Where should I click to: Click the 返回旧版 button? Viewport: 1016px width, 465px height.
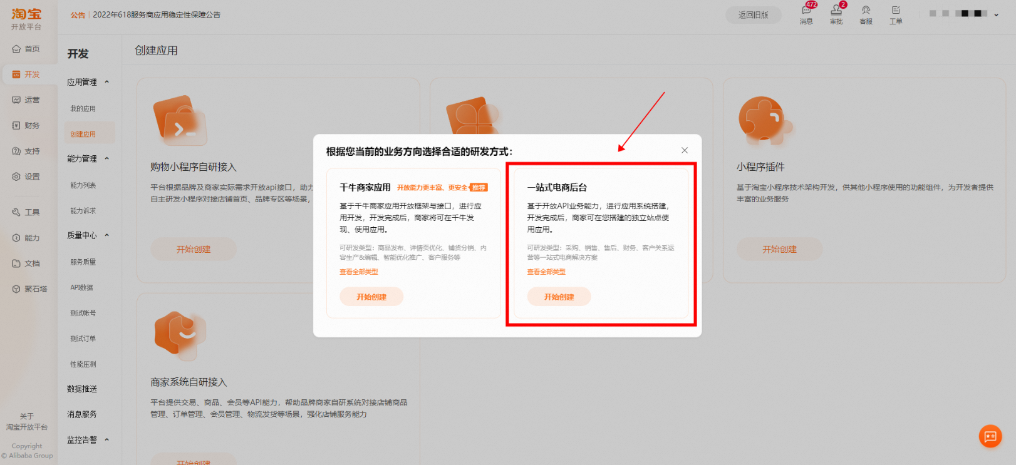pos(754,15)
